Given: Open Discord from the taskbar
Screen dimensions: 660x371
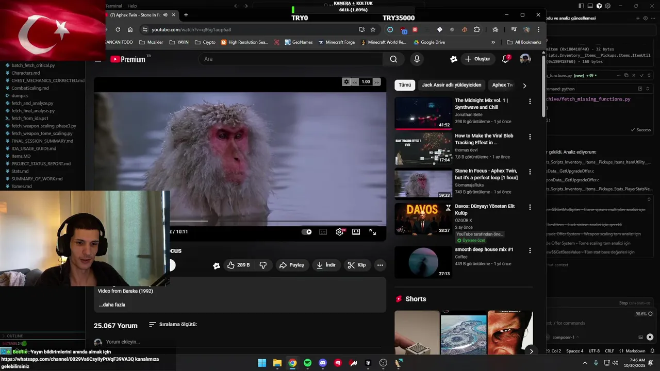Looking at the screenshot, I should coord(323,363).
